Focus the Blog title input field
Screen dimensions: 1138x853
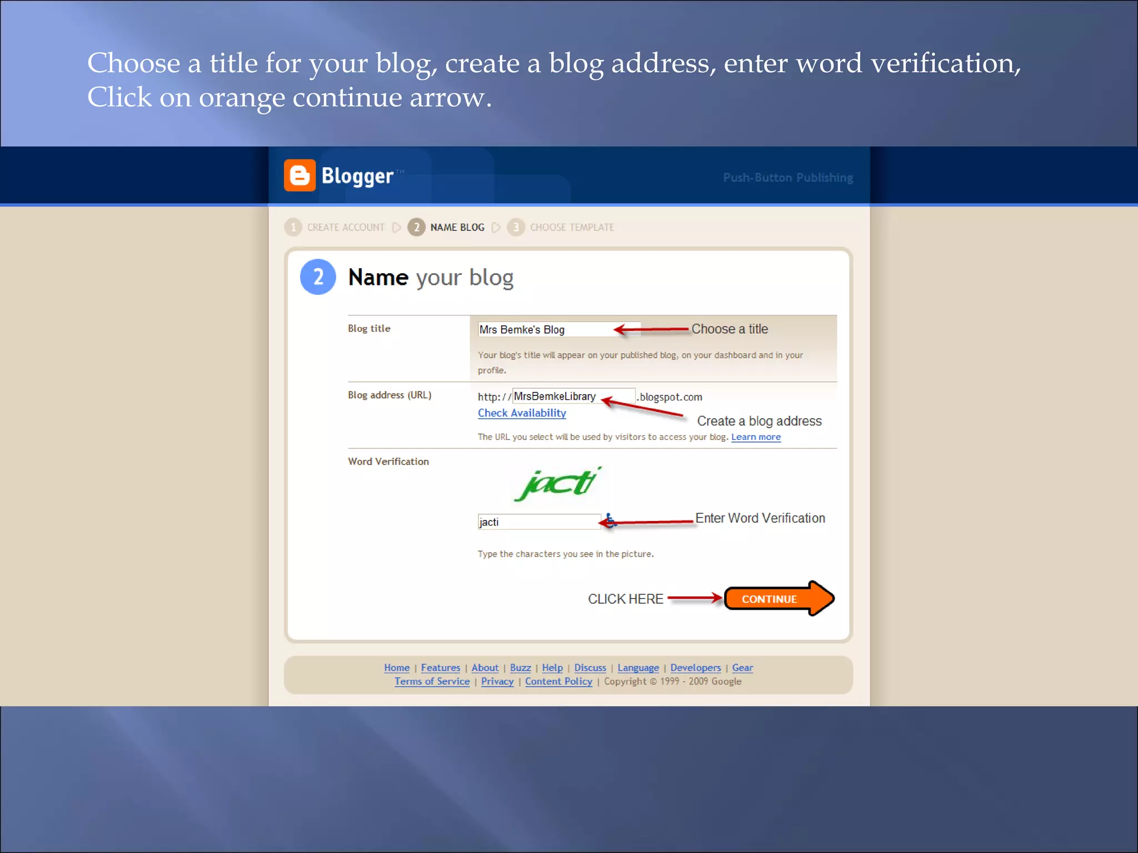(x=559, y=329)
